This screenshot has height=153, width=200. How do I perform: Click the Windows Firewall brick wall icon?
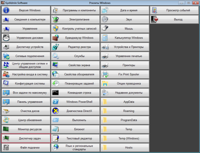tap(56, 38)
